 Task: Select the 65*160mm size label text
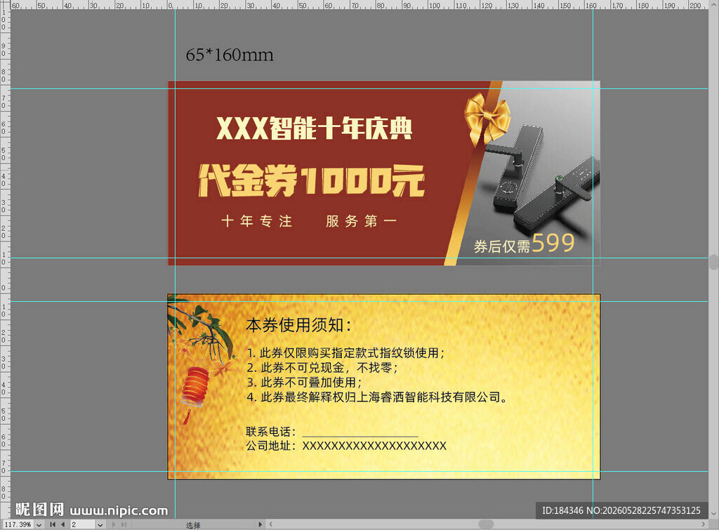point(230,55)
